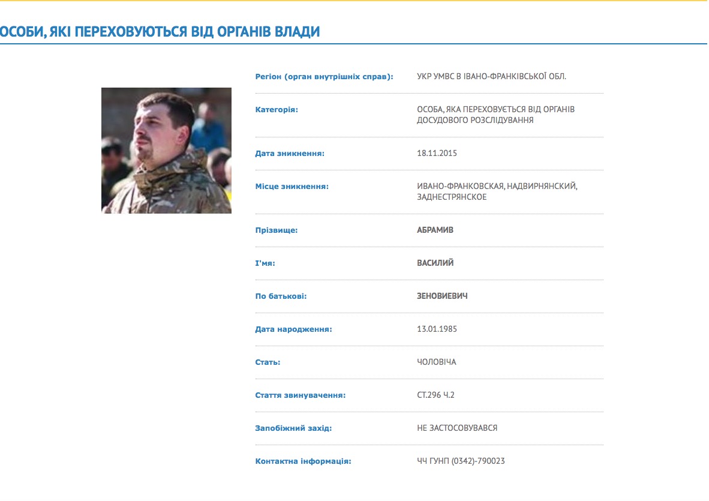Click the 'Дата народження:' label

click(293, 329)
